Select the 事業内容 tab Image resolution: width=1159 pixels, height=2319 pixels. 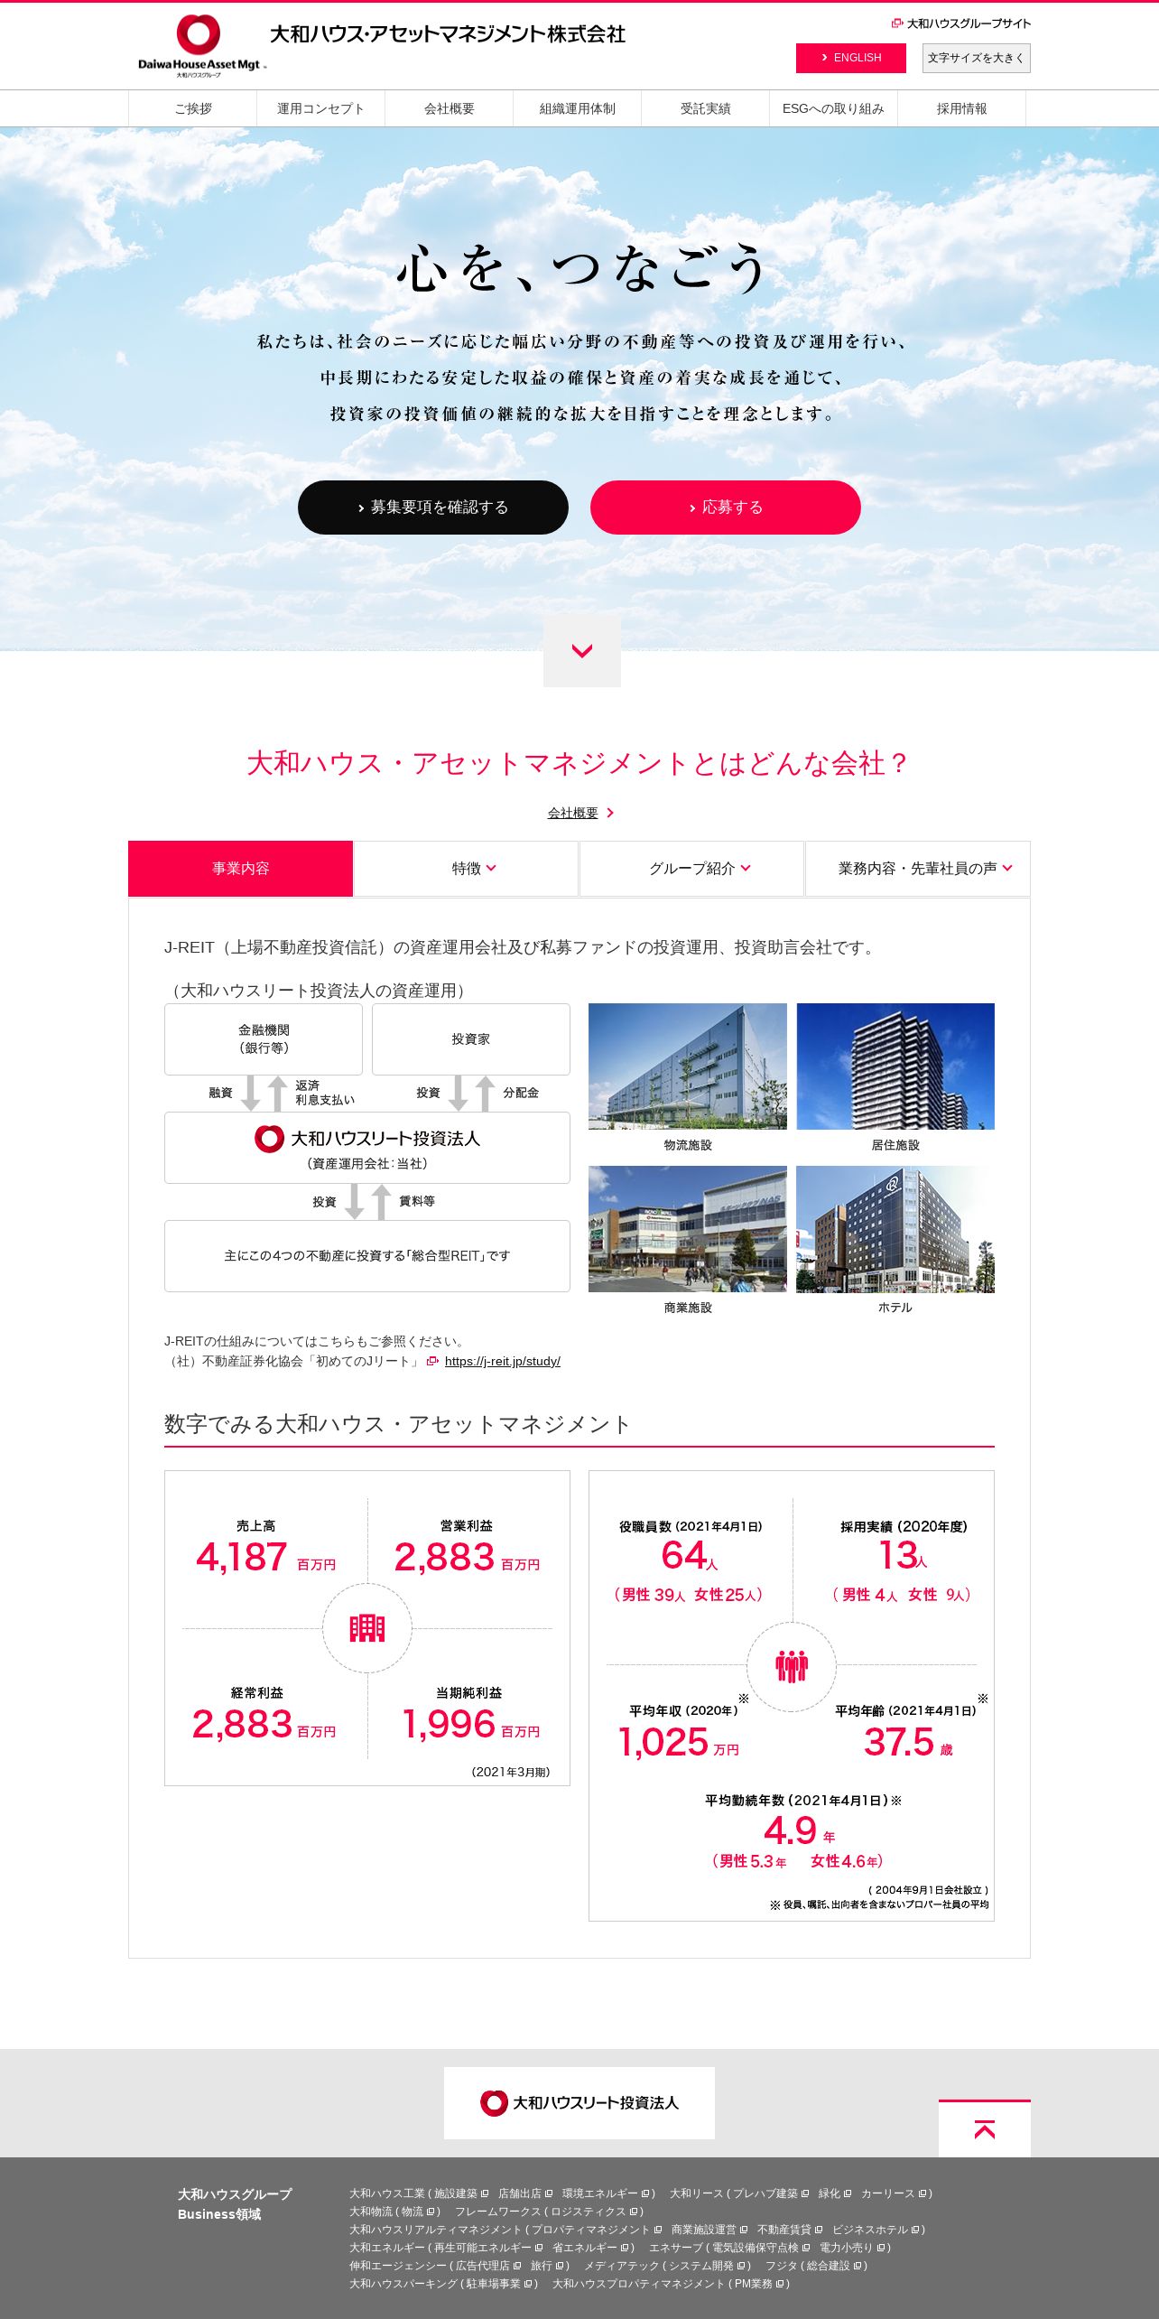(x=240, y=869)
